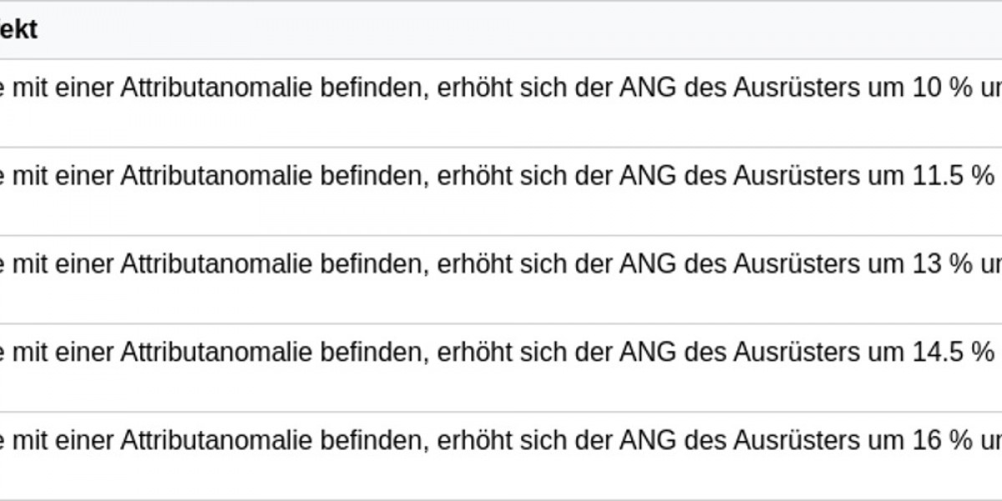Click the truncated "ekt" column header
The image size is (1002, 501).
[x=18, y=29]
